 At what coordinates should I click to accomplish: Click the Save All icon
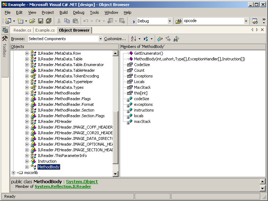click(x=48, y=21)
